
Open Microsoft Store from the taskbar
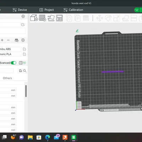(39, 137)
